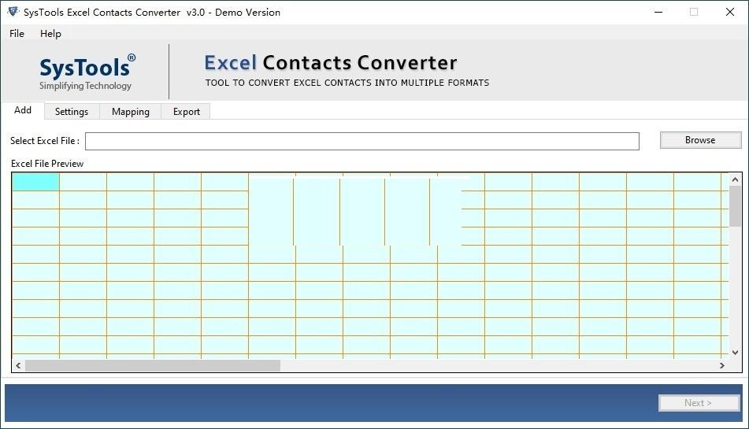The width and height of the screenshot is (749, 429).
Task: Click the vertical scrollbar thumb
Action: coord(735,206)
